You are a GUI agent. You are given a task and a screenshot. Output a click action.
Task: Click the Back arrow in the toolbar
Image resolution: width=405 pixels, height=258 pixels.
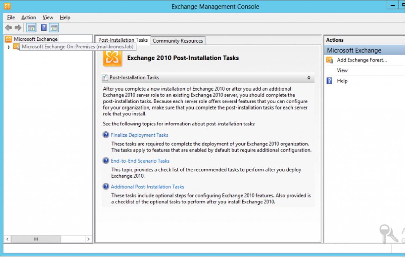[9, 28]
